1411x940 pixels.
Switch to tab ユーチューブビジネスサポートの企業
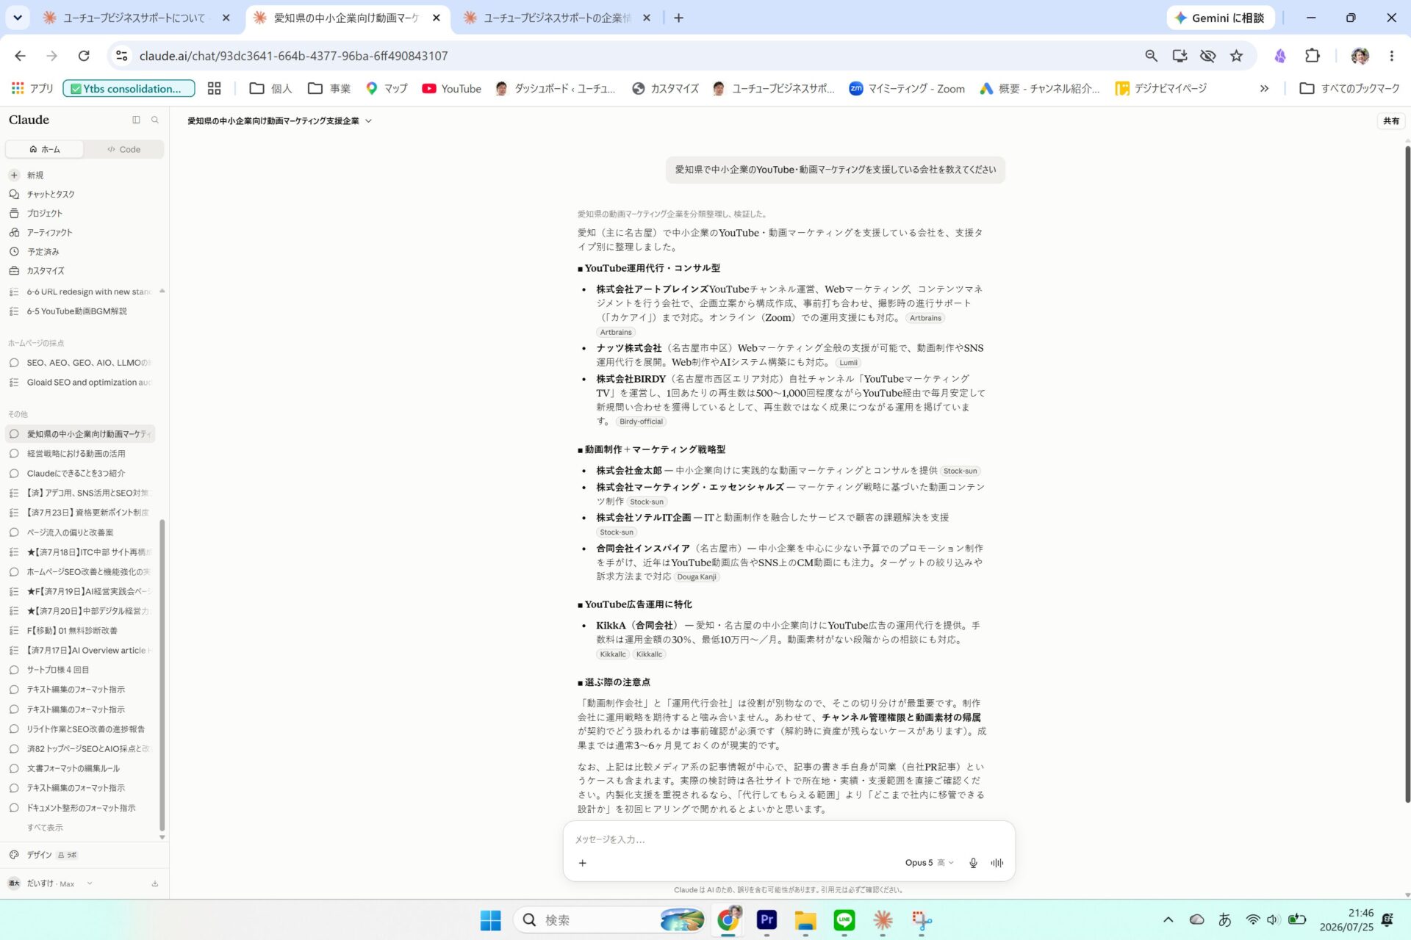(x=558, y=18)
